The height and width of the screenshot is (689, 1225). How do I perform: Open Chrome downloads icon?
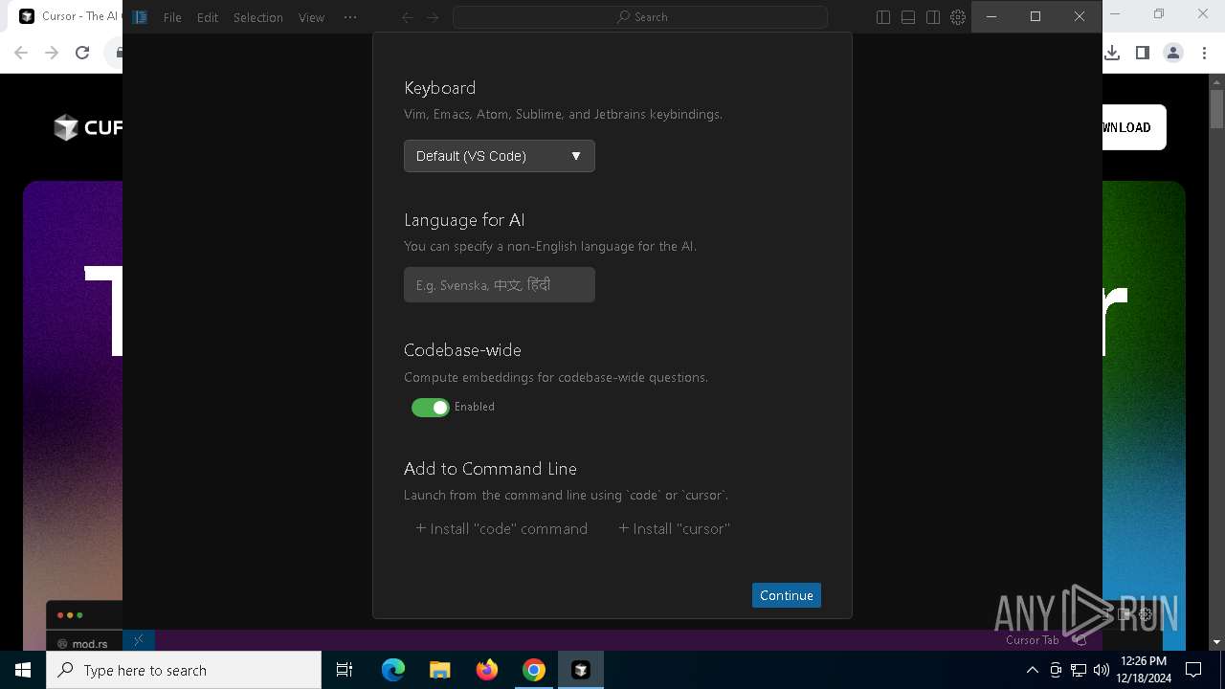click(x=1112, y=54)
